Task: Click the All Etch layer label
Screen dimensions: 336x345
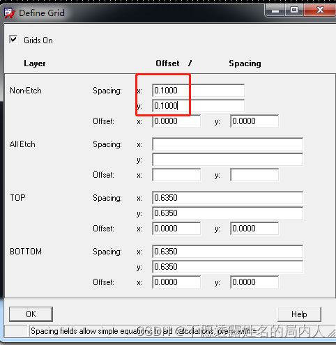Action: (x=22, y=144)
